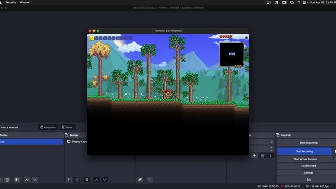This screenshot has width=336, height=189.
Task: Click the Terraria player character
Action: [169, 94]
